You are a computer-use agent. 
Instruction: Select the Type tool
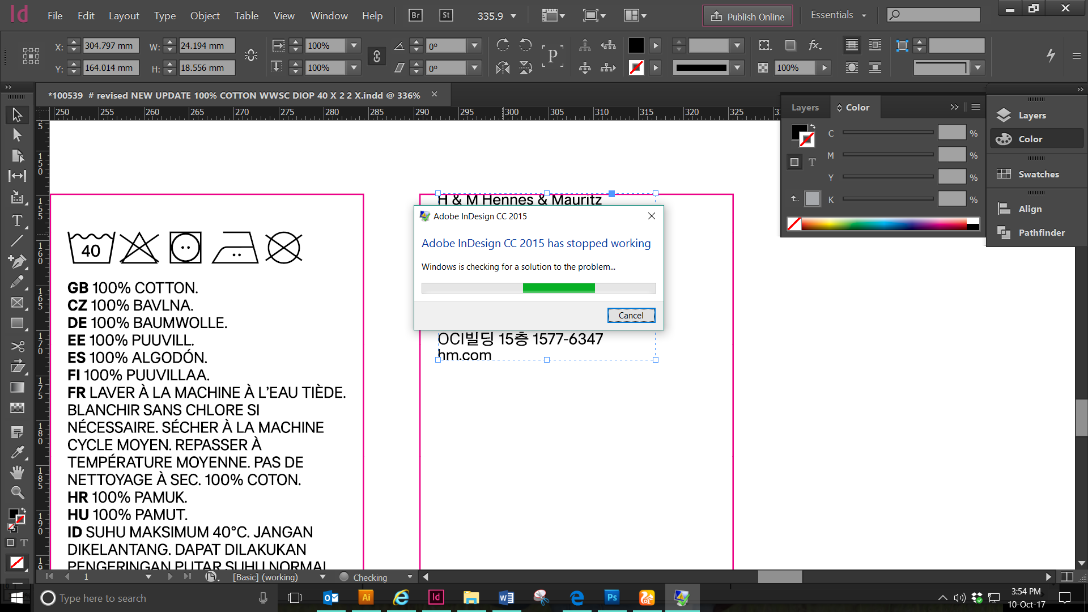pyautogui.click(x=17, y=220)
